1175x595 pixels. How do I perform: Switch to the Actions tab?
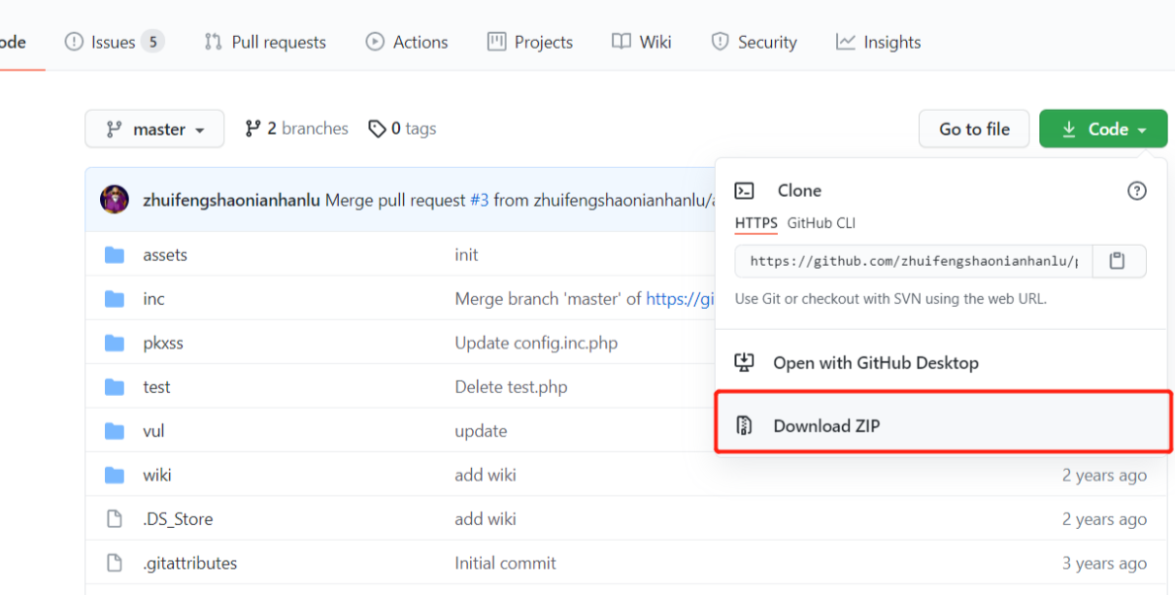(407, 42)
